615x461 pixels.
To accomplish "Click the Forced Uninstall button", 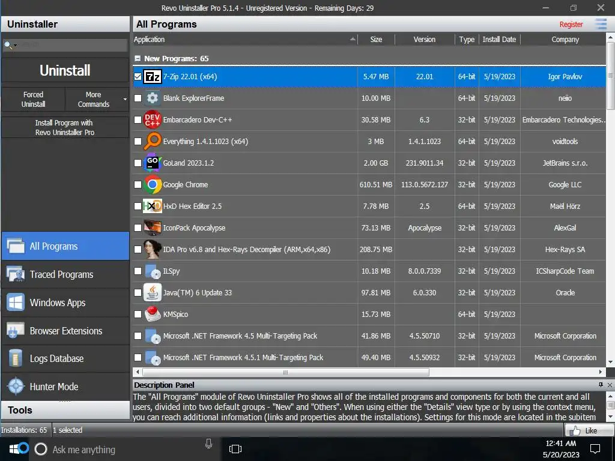I will pos(34,99).
